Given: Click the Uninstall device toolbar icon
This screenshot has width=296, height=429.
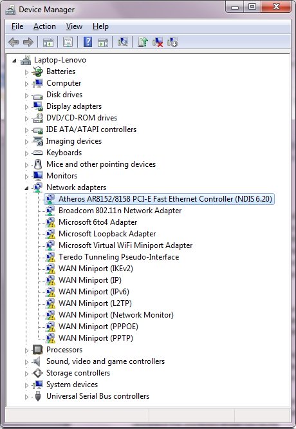Looking at the screenshot, I should pyautogui.click(x=158, y=42).
